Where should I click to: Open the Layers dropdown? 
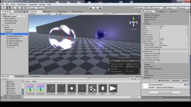[172, 8]
